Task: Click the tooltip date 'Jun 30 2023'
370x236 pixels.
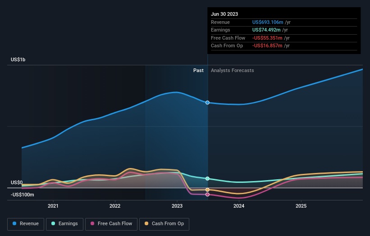Action: pos(224,14)
